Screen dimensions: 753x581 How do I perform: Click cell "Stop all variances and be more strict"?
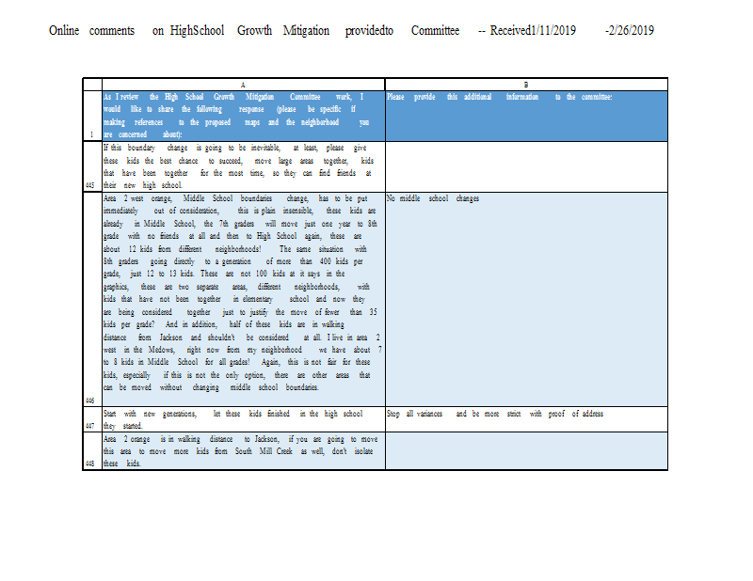[x=526, y=419]
